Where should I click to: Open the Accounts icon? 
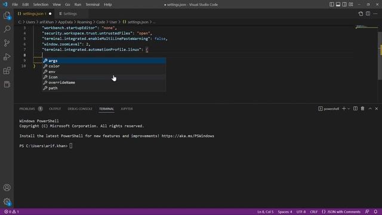coord(7,188)
